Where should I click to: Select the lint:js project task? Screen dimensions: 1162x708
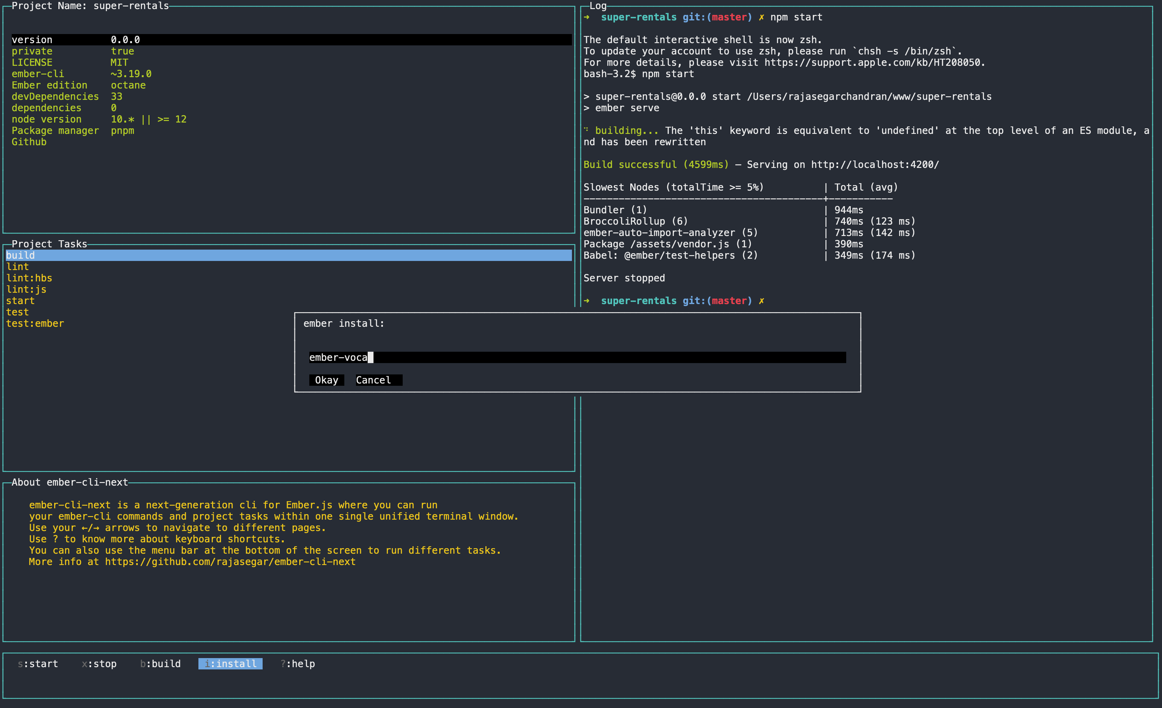(x=26, y=289)
